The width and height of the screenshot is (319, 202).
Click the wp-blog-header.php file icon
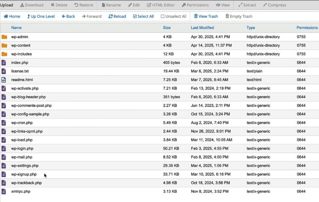4,97
